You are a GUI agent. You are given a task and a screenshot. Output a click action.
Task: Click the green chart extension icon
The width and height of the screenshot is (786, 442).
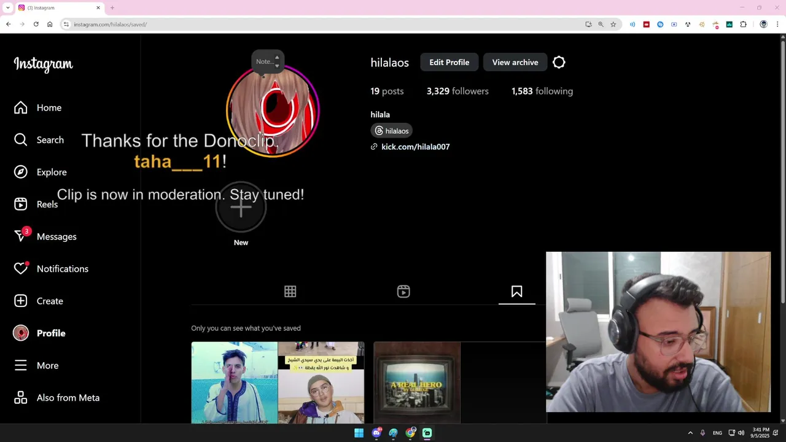pyautogui.click(x=729, y=24)
